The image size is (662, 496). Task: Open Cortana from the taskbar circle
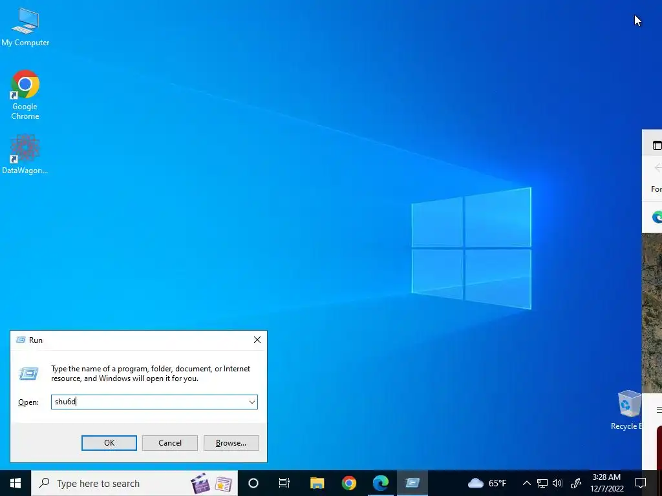click(253, 483)
